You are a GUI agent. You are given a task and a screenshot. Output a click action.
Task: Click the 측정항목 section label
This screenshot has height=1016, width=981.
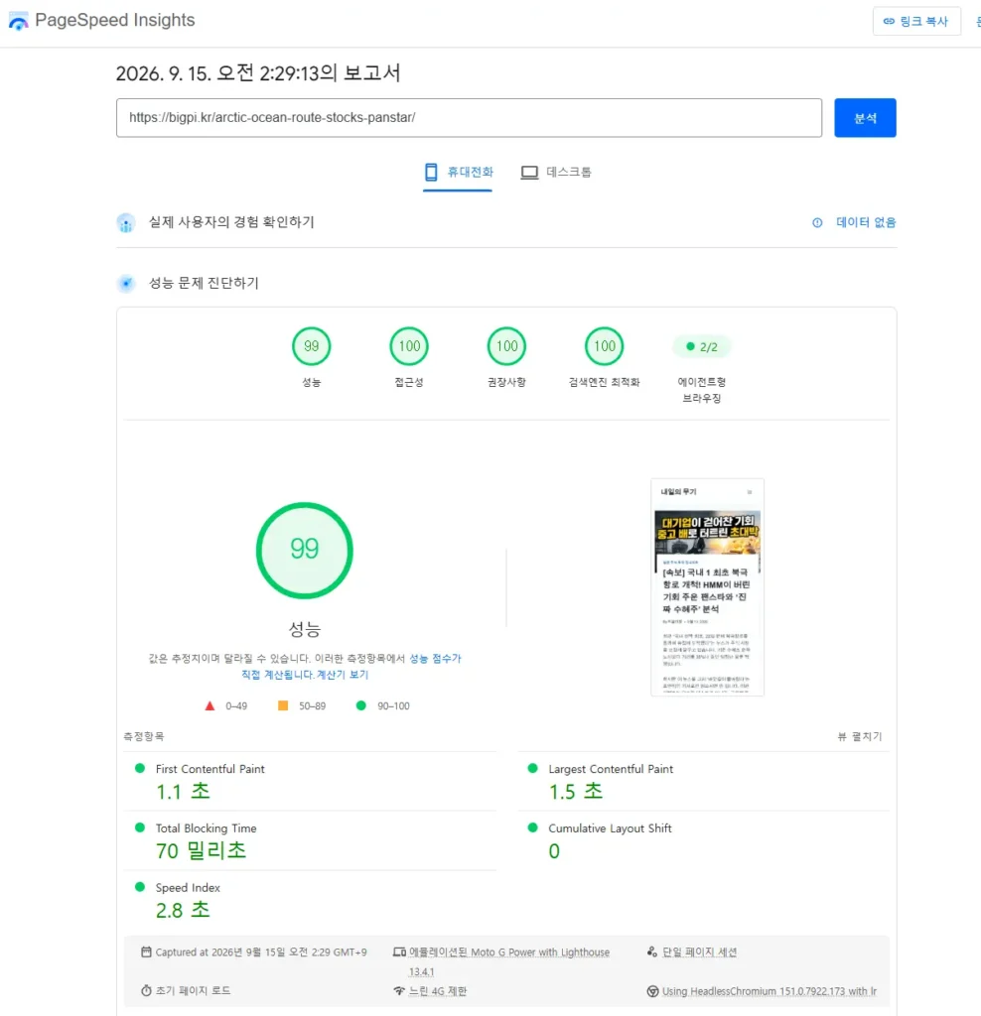coord(144,737)
